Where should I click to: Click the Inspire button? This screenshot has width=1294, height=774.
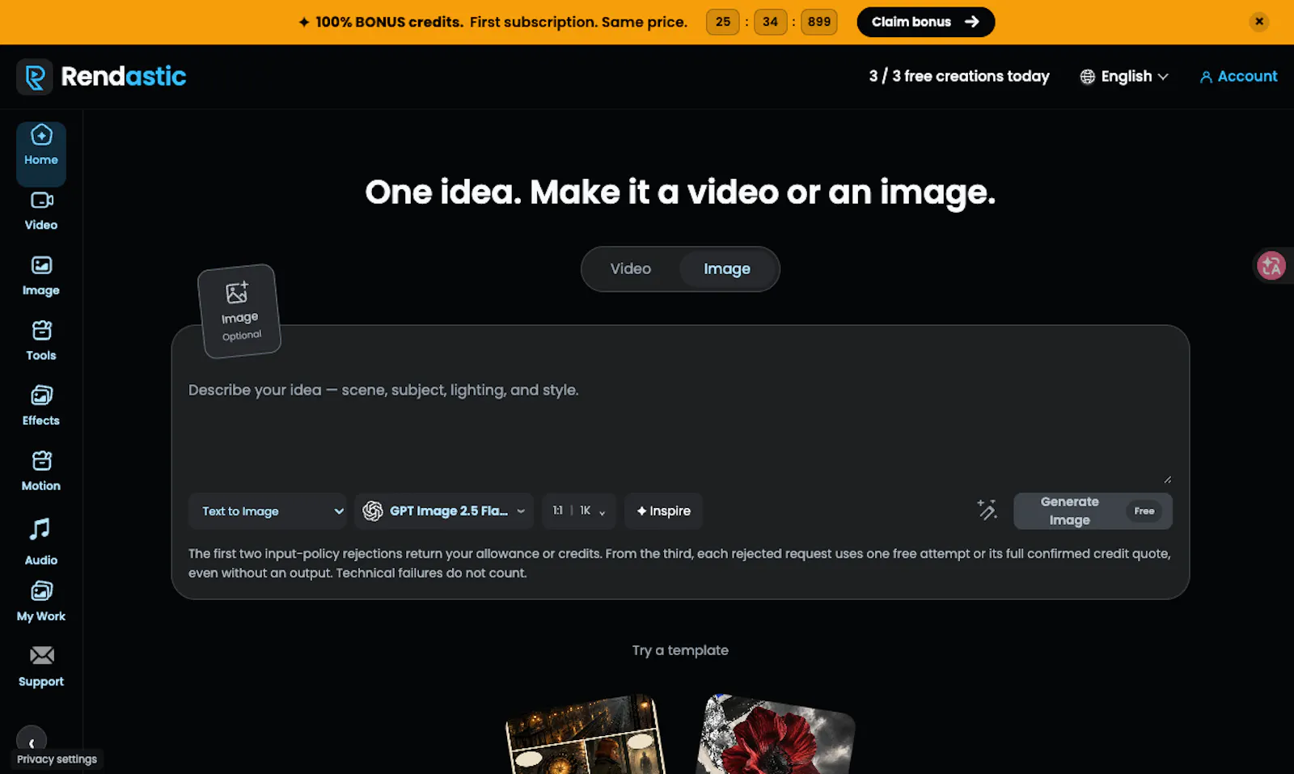(x=664, y=511)
